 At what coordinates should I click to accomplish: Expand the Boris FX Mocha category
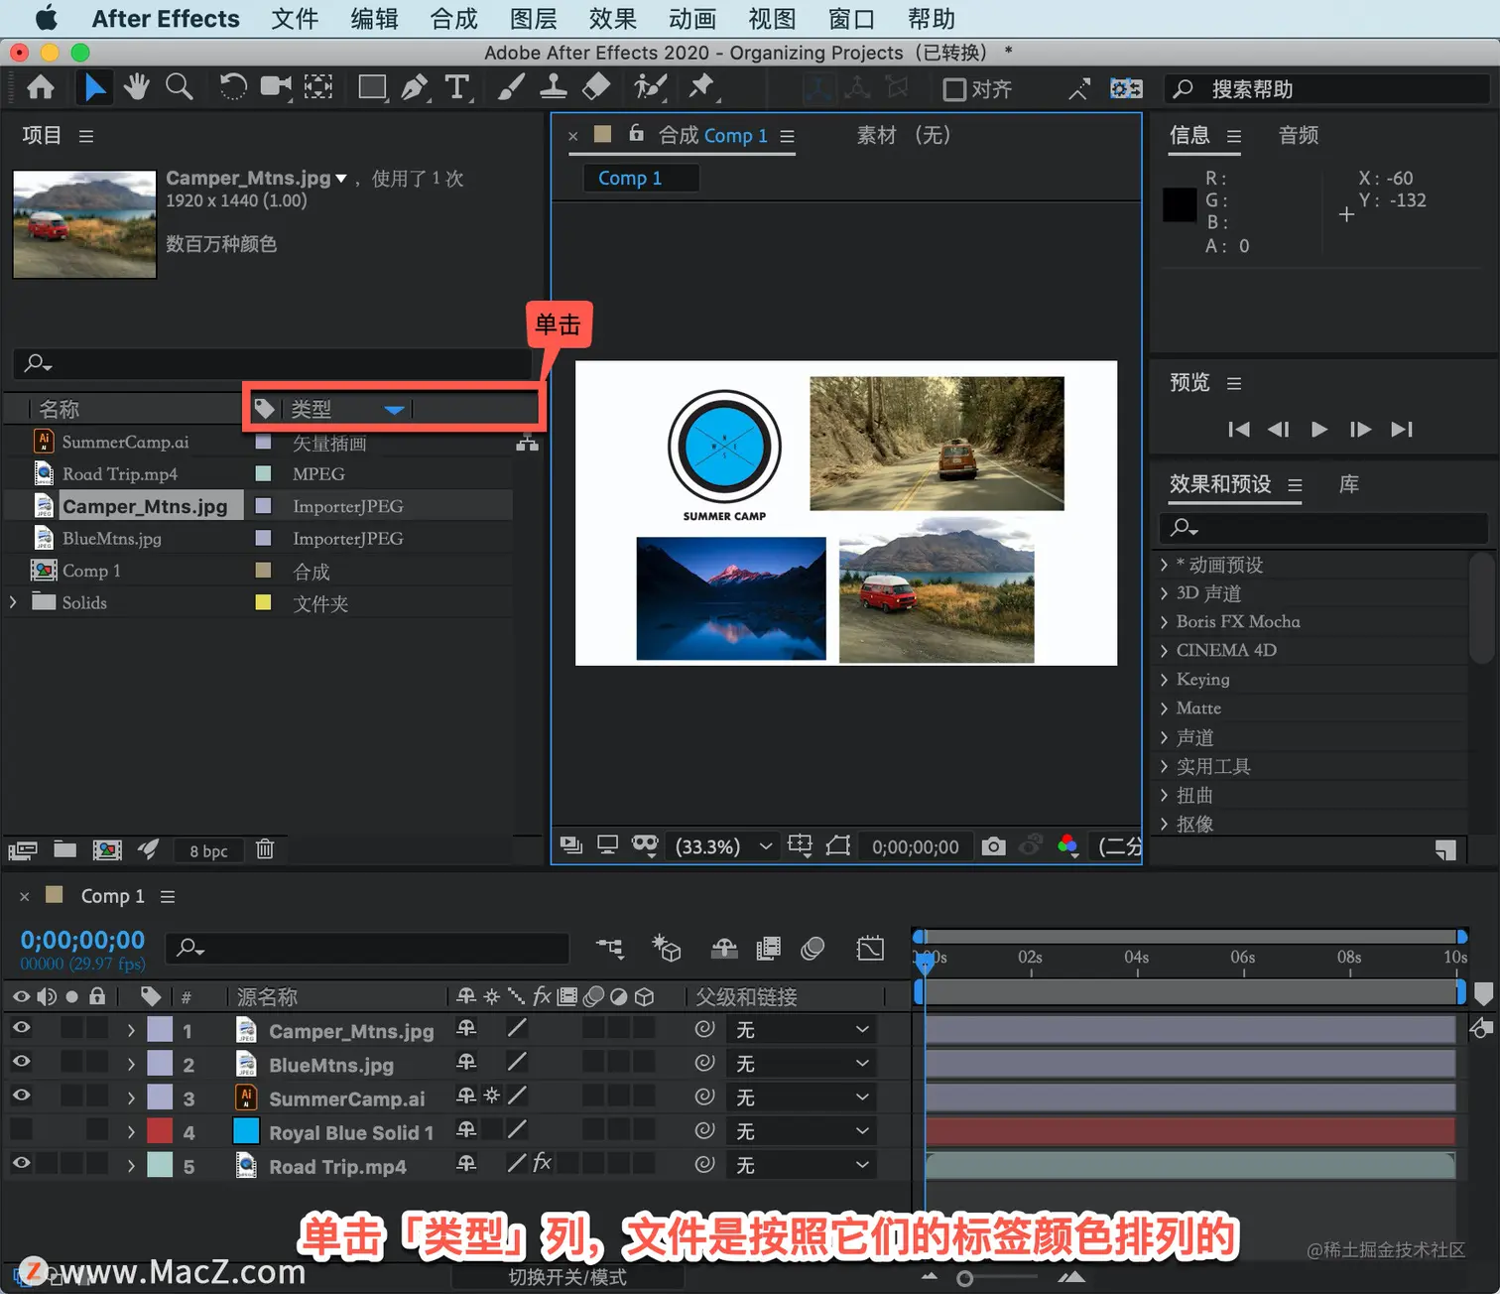1164,622
